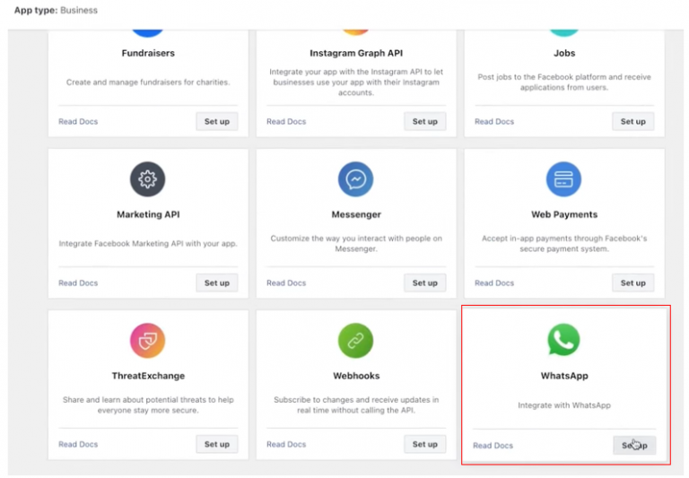Click the Webhooks chain link icon
This screenshot has height=478, width=689.
click(356, 341)
